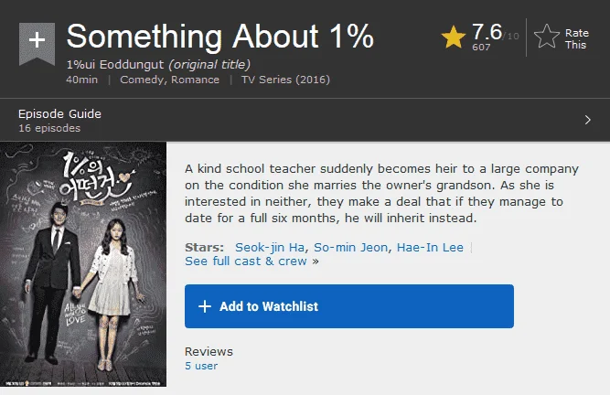Select the Romance genre link
The height and width of the screenshot is (395, 610).
196,80
